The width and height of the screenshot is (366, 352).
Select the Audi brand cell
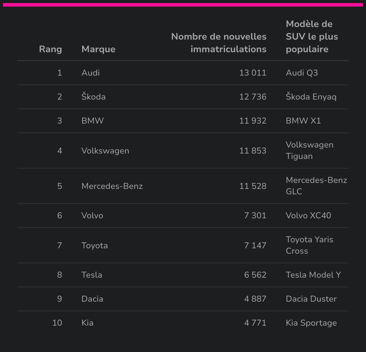click(x=91, y=73)
